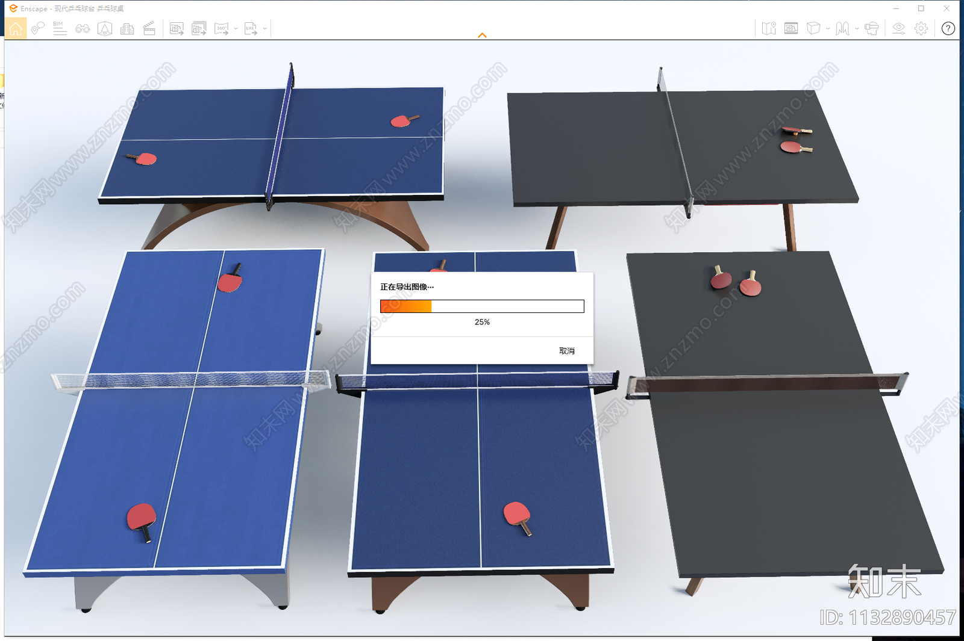Close the Enscape window
This screenshot has height=641, width=964.
coord(947,8)
